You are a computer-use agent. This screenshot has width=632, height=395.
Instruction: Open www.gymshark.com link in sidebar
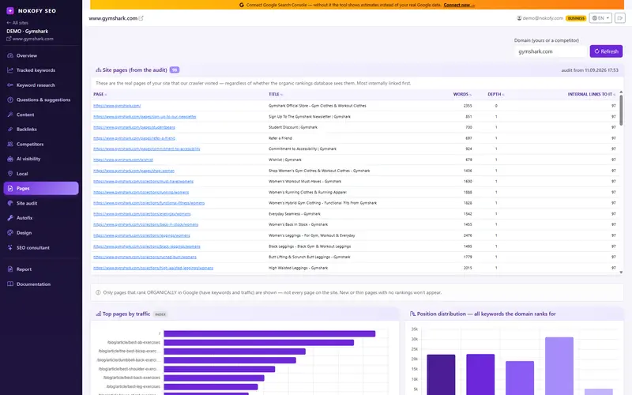[30, 39]
